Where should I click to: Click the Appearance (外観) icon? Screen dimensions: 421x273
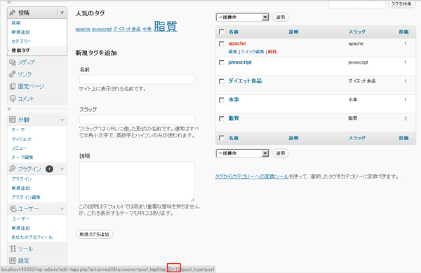click(x=13, y=120)
